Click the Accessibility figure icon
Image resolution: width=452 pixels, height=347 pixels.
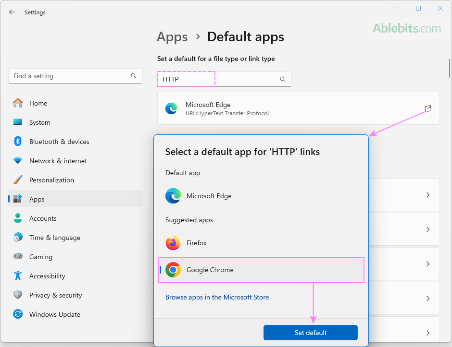pos(18,275)
